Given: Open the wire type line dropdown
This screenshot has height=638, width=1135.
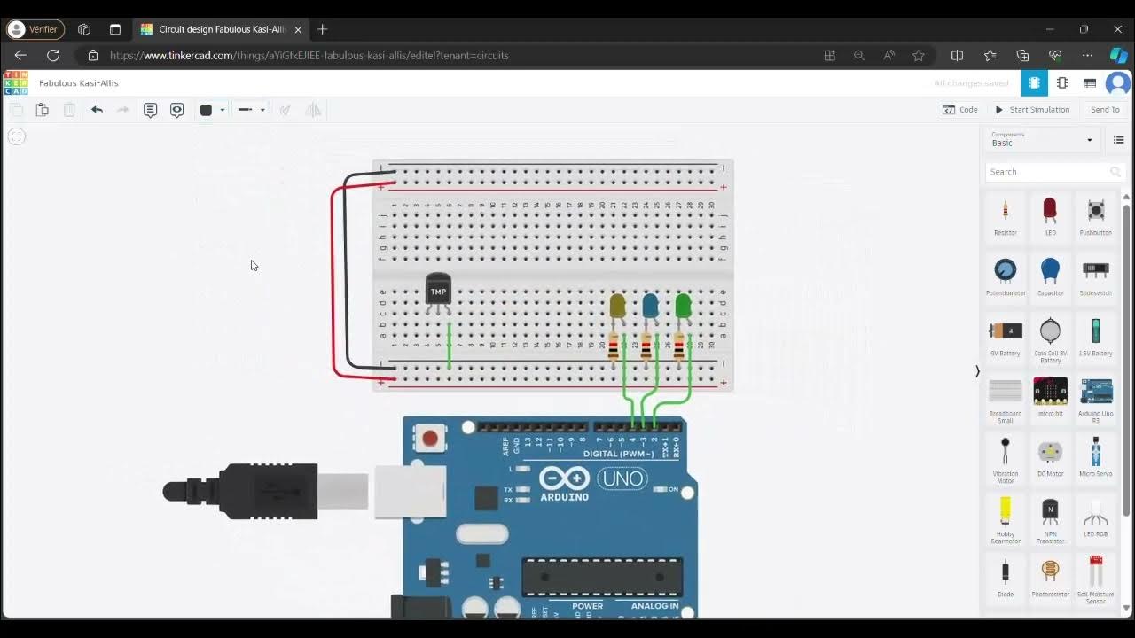Looking at the screenshot, I should (x=252, y=110).
